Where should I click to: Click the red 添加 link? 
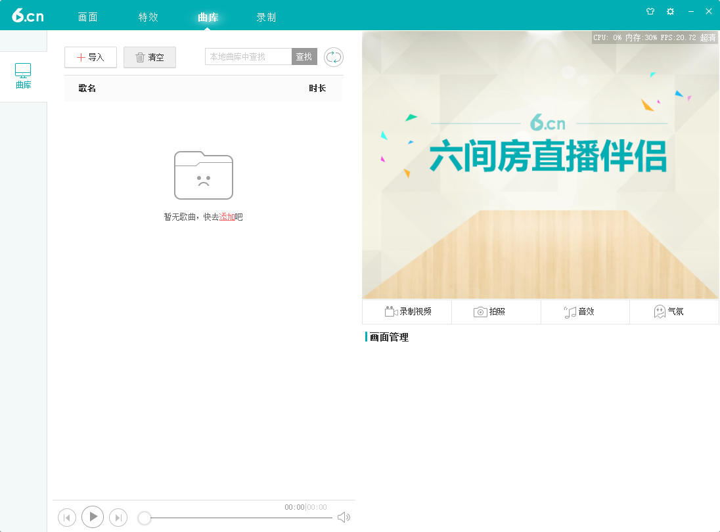pyautogui.click(x=227, y=217)
